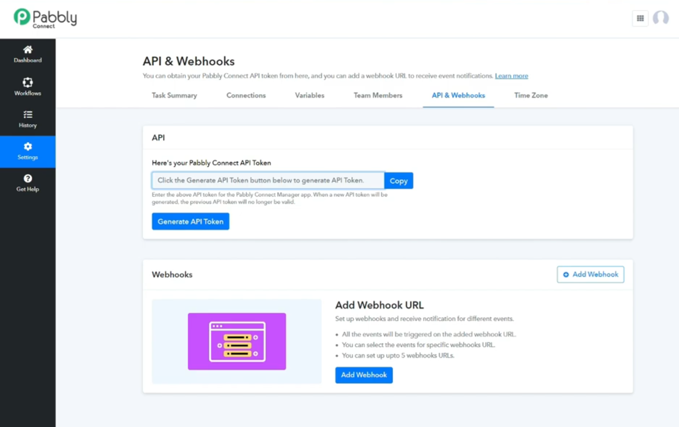The width and height of the screenshot is (679, 427).
Task: Click the 'Add Webhook URL' heading
Action: 379,305
